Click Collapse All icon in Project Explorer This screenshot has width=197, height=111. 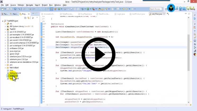click(25, 18)
